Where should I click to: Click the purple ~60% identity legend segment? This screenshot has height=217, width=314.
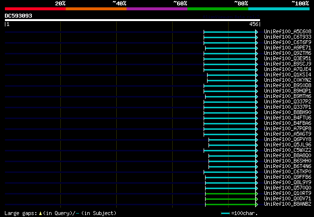(x=157, y=9)
